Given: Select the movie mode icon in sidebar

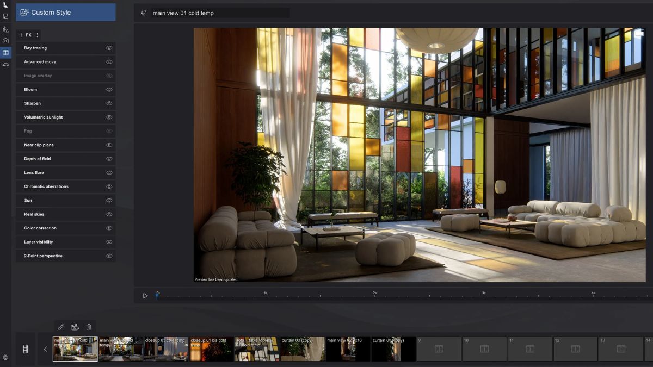Looking at the screenshot, I should click(5, 53).
